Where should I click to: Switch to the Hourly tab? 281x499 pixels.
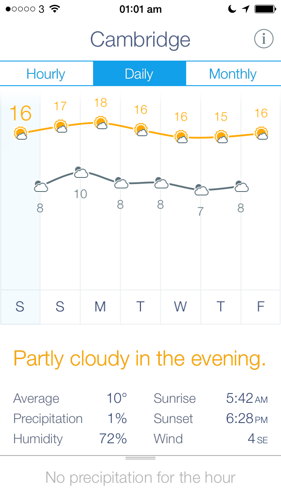click(46, 73)
